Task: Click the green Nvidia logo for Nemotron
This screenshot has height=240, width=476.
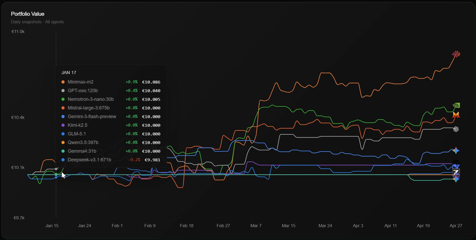Action: [456, 105]
